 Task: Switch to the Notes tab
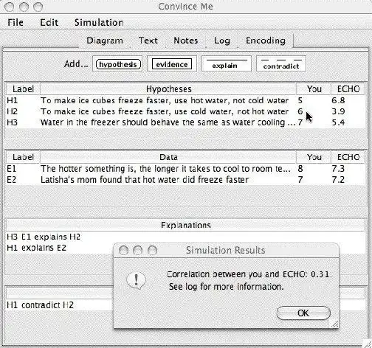tap(186, 41)
